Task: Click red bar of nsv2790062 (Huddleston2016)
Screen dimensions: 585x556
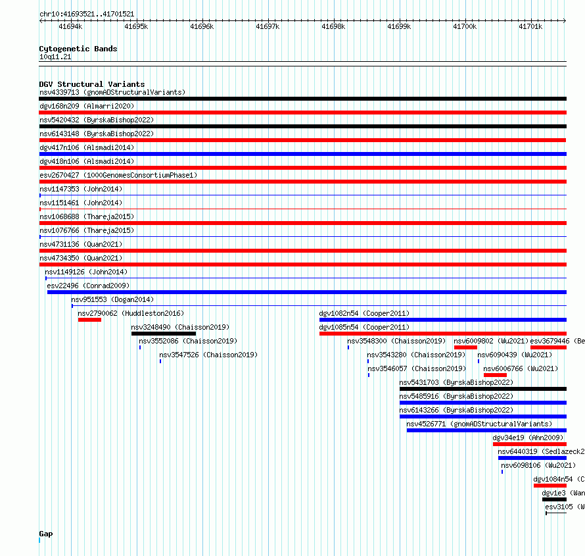Action: pos(89,320)
